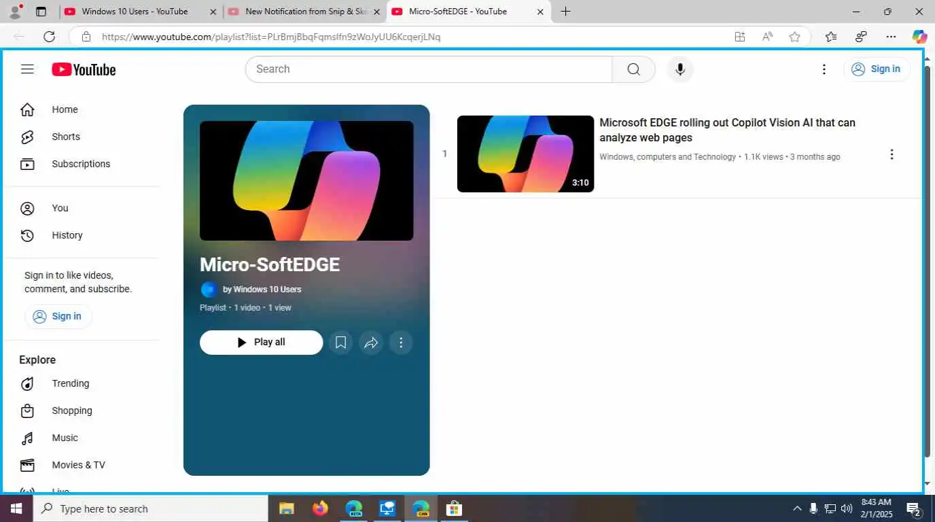Open the You section
This screenshot has width=935, height=522.
click(60, 208)
